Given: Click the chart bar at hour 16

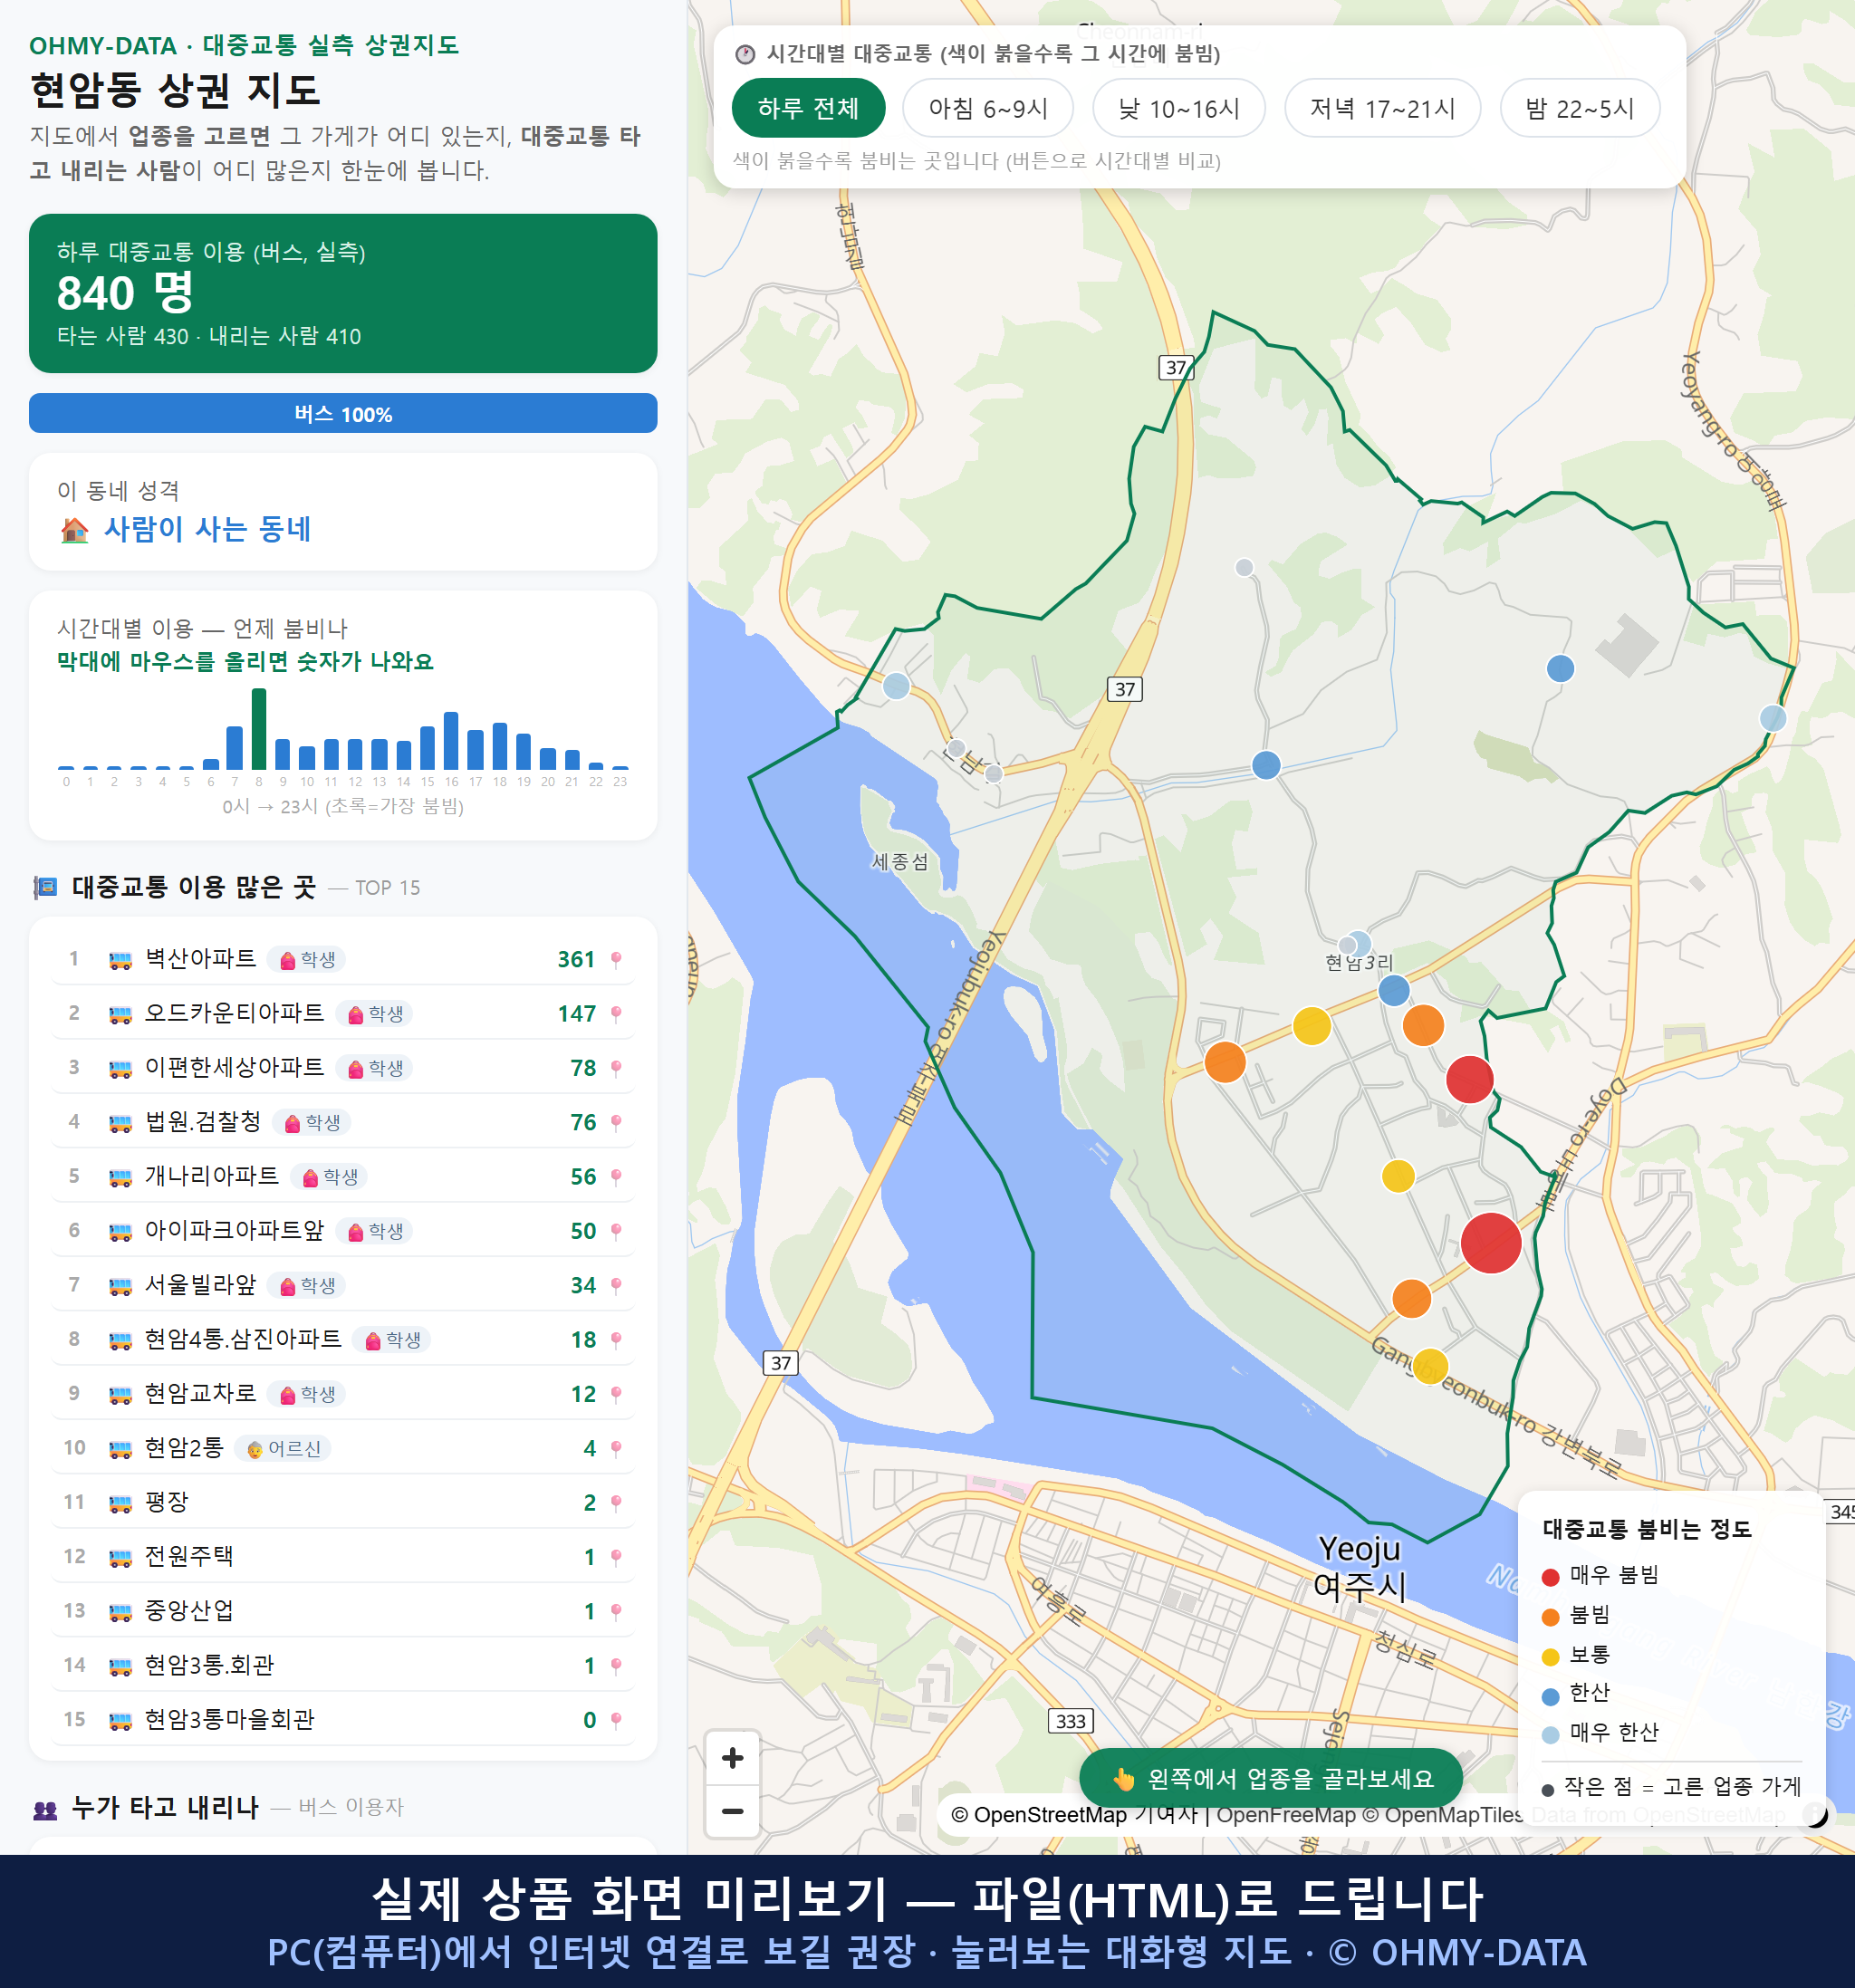Looking at the screenshot, I should [x=451, y=740].
